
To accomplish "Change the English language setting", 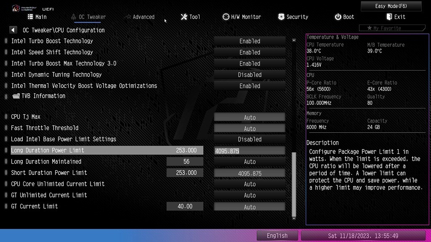I will [277, 236].
